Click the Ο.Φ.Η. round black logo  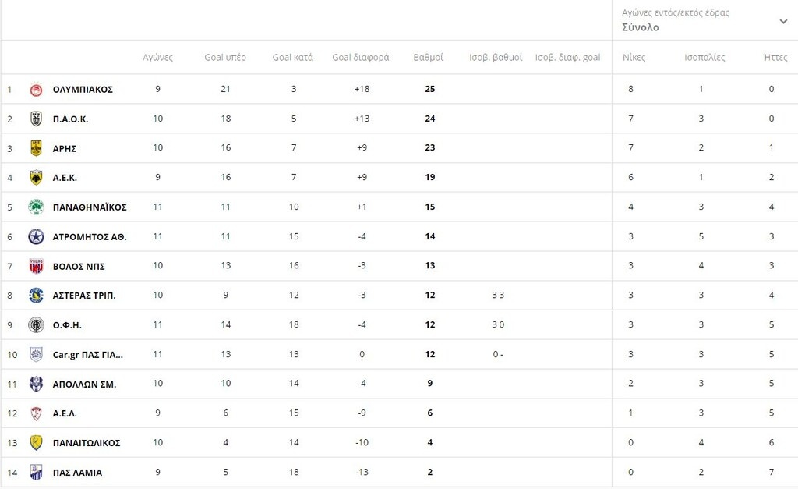36,325
